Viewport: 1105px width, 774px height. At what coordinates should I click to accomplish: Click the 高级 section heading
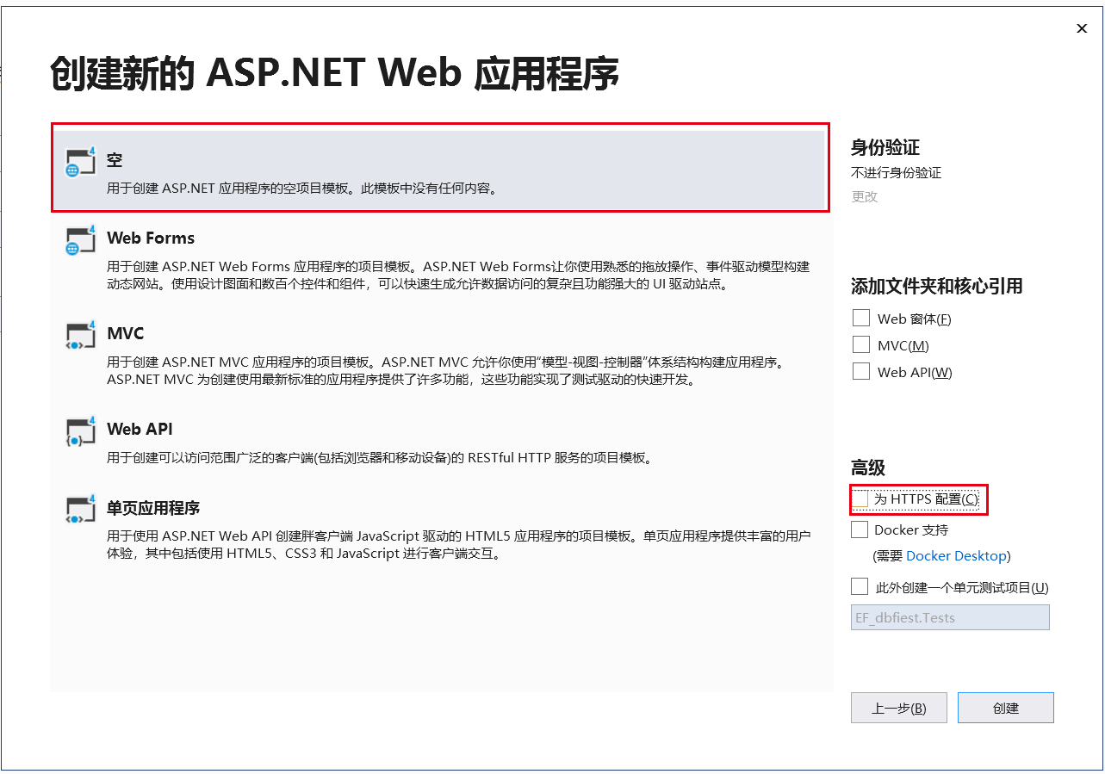click(x=868, y=467)
